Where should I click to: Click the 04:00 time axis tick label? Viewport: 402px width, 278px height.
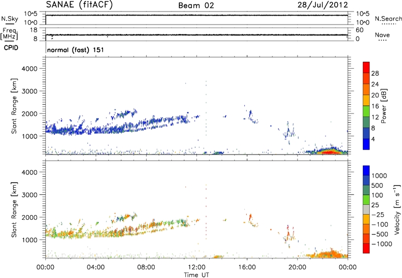(95, 267)
